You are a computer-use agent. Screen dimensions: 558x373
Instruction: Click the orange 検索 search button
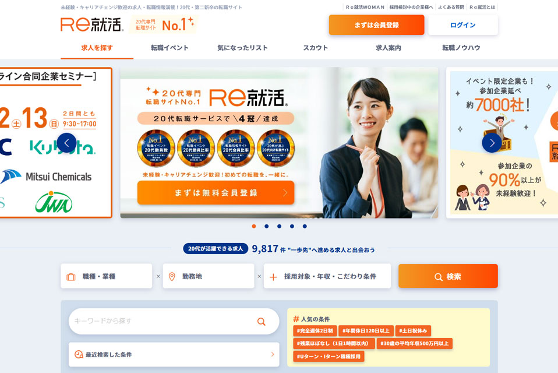448,276
